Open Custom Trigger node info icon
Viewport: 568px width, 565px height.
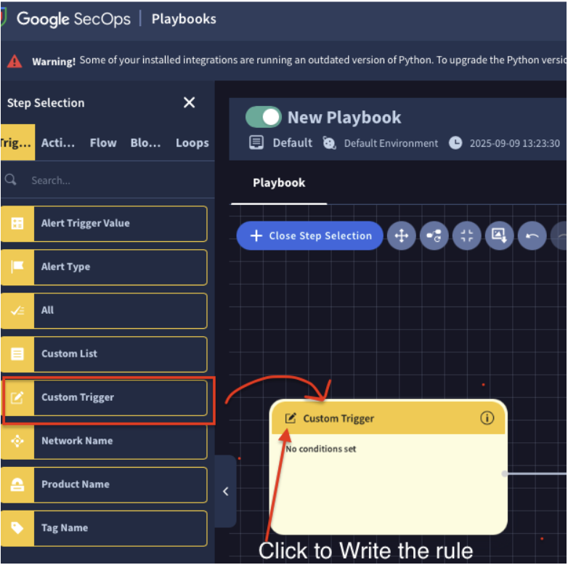pos(487,418)
